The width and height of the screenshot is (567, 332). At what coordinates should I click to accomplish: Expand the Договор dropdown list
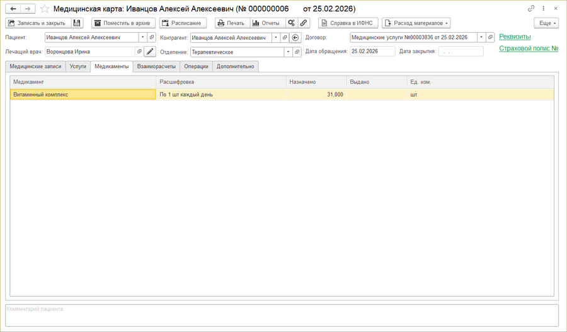pos(481,37)
